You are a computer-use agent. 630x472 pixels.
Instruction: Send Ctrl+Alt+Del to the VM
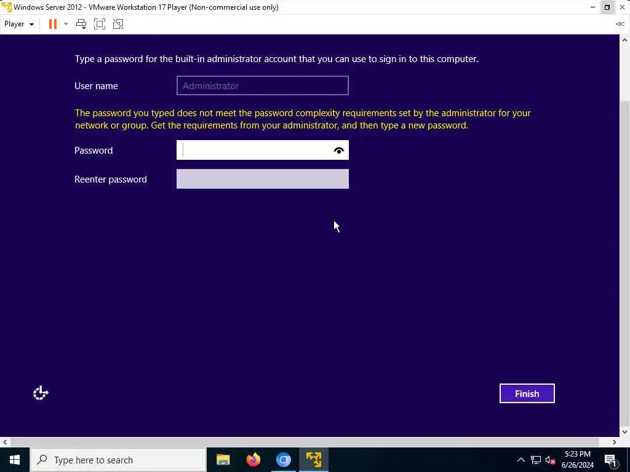coord(81,24)
